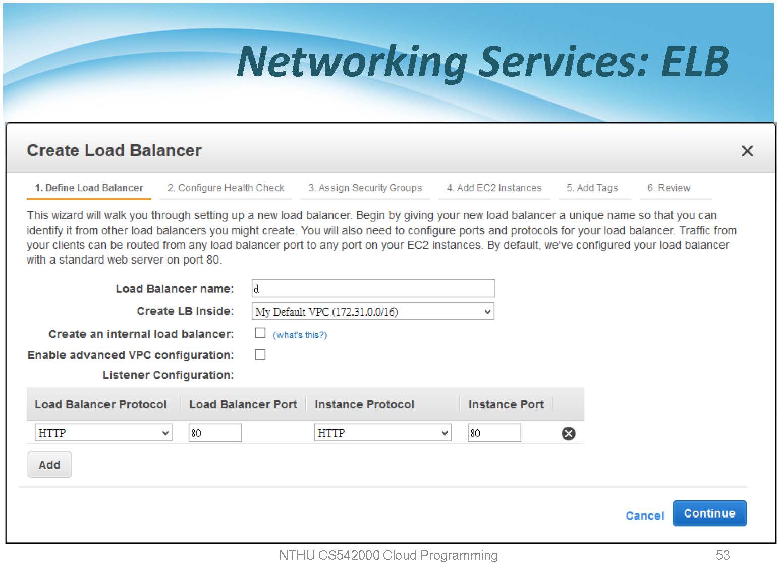Open the "what's this?" help link
Image resolution: width=777 pixels, height=582 pixels.
[300, 335]
